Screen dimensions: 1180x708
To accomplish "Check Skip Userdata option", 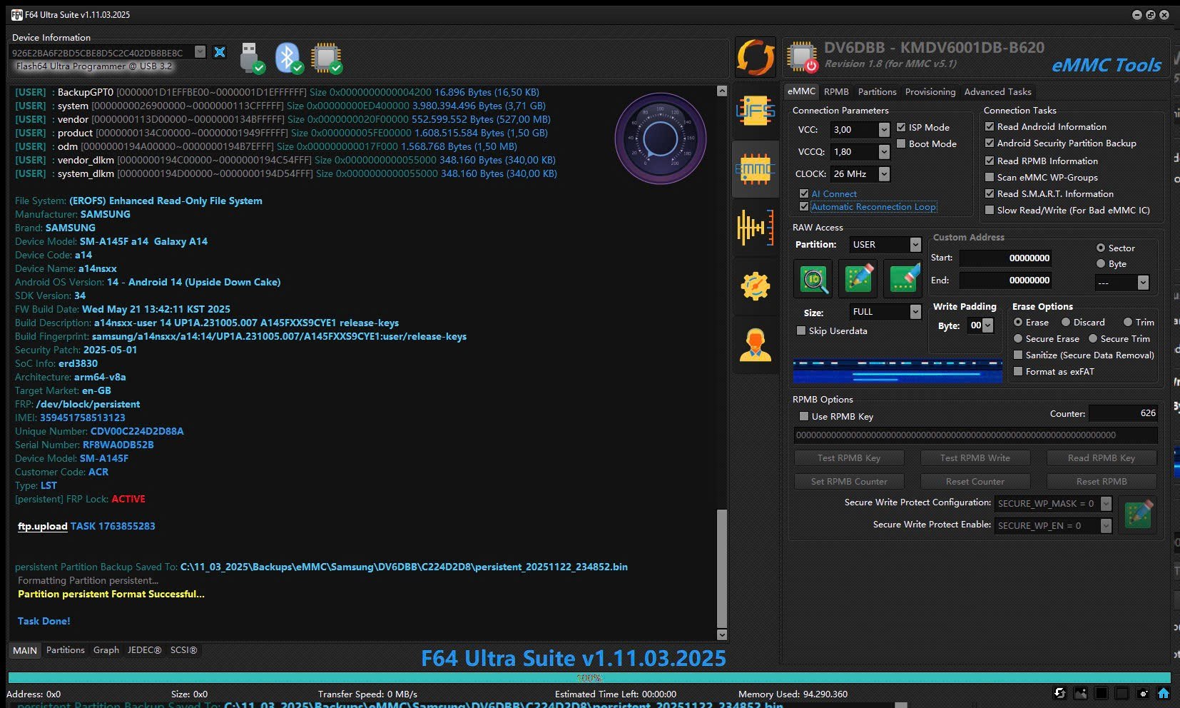I will pyautogui.click(x=801, y=330).
